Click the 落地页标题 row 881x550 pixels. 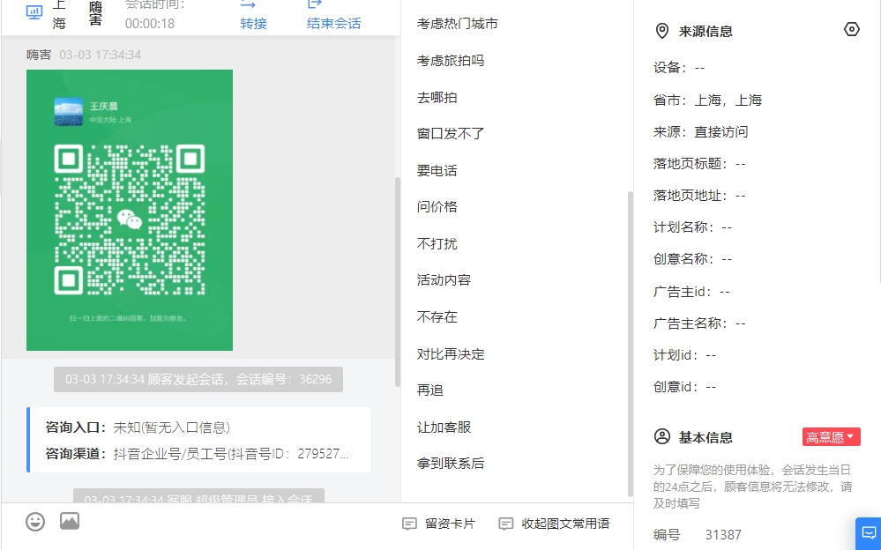pyautogui.click(x=699, y=164)
